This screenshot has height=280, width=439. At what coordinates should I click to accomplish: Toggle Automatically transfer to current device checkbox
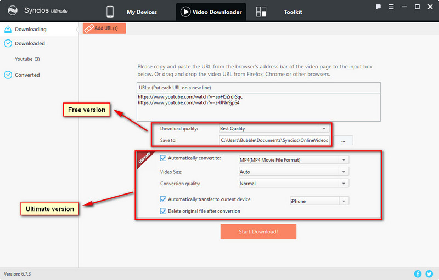tap(163, 199)
